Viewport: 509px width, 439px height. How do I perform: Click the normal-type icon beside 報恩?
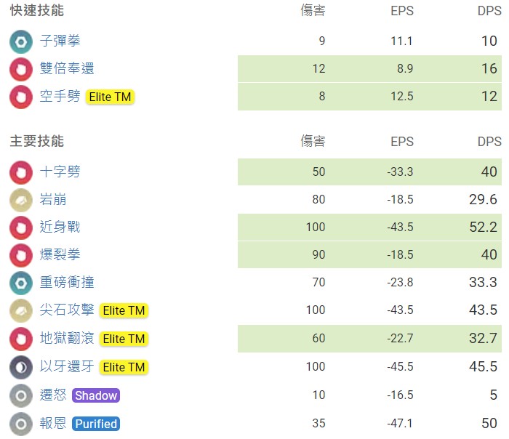click(21, 424)
